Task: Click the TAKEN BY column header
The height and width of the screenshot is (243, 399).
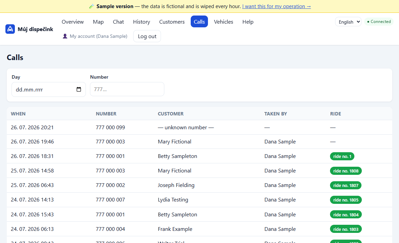Action: pos(276,114)
